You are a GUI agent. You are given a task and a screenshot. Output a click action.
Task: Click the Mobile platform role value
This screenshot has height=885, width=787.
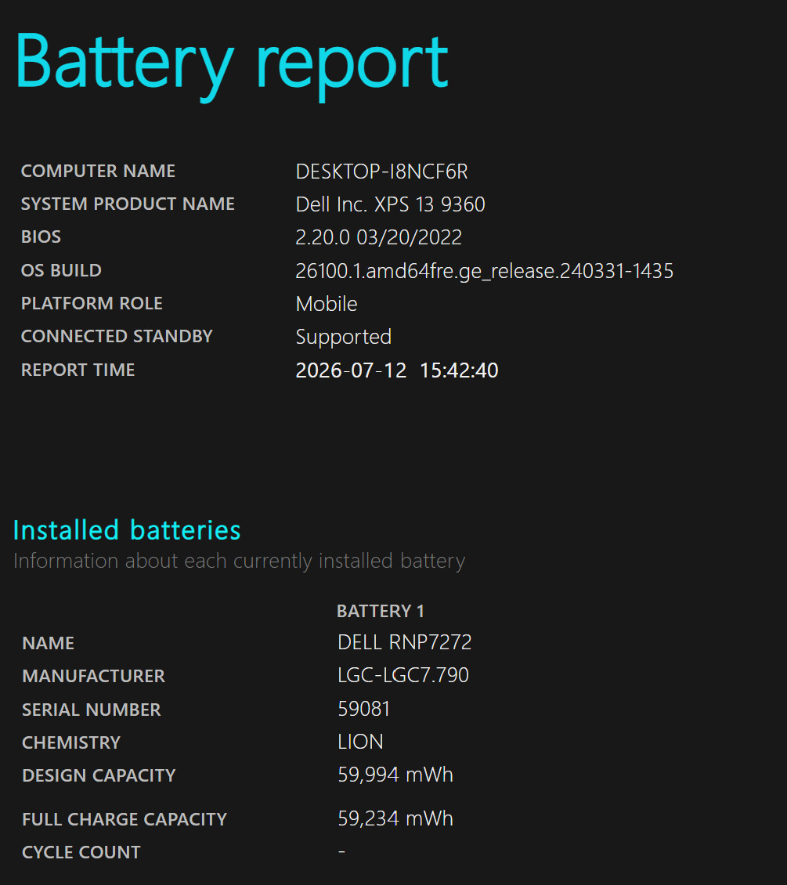(327, 304)
